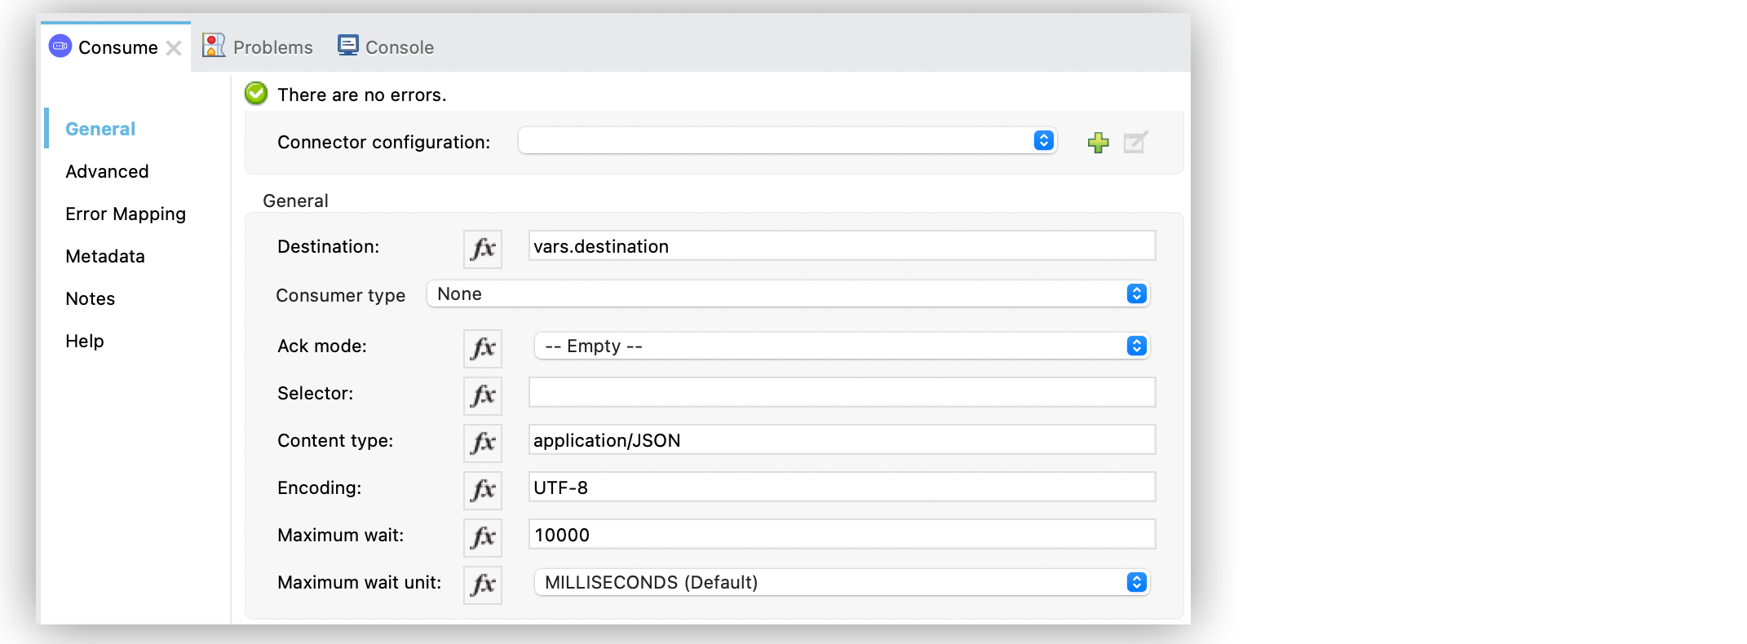Open the Ack mode dropdown
This screenshot has width=1747, height=644.
pyautogui.click(x=841, y=346)
